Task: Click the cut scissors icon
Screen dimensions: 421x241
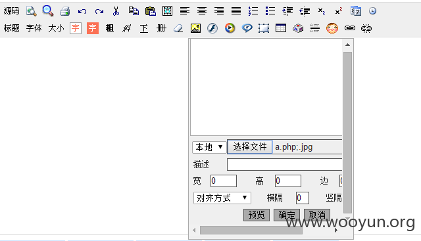Action: (116, 11)
